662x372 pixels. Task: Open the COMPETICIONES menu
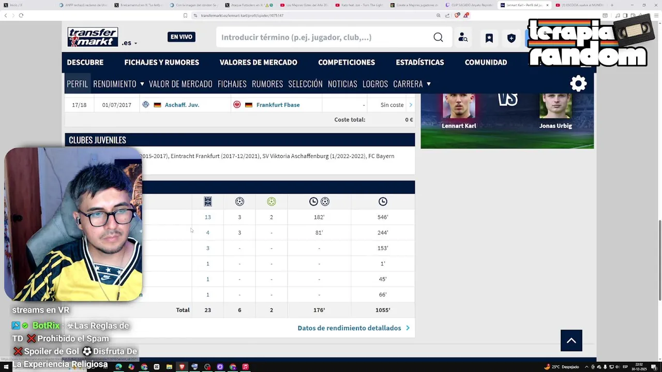pos(347,62)
